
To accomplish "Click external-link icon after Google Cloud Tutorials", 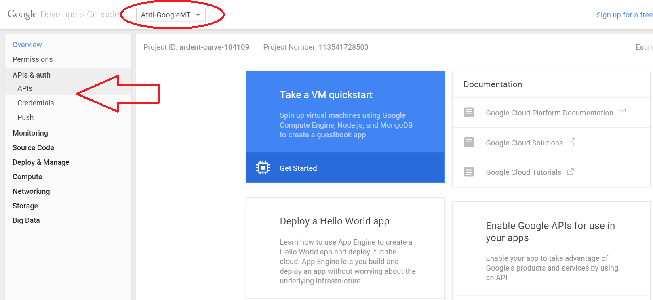I will coord(570,172).
